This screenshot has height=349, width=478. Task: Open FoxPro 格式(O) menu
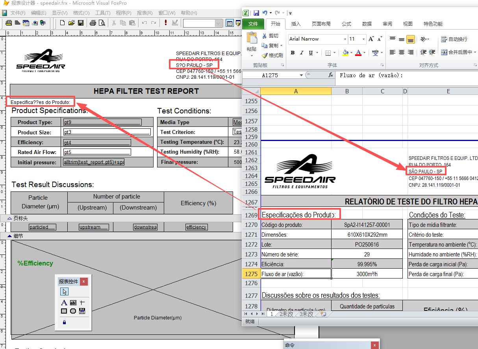[81, 13]
